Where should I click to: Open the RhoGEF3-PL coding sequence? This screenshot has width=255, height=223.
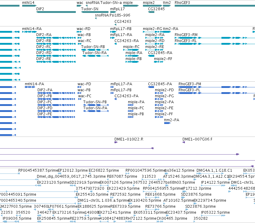click(x=217, y=93)
